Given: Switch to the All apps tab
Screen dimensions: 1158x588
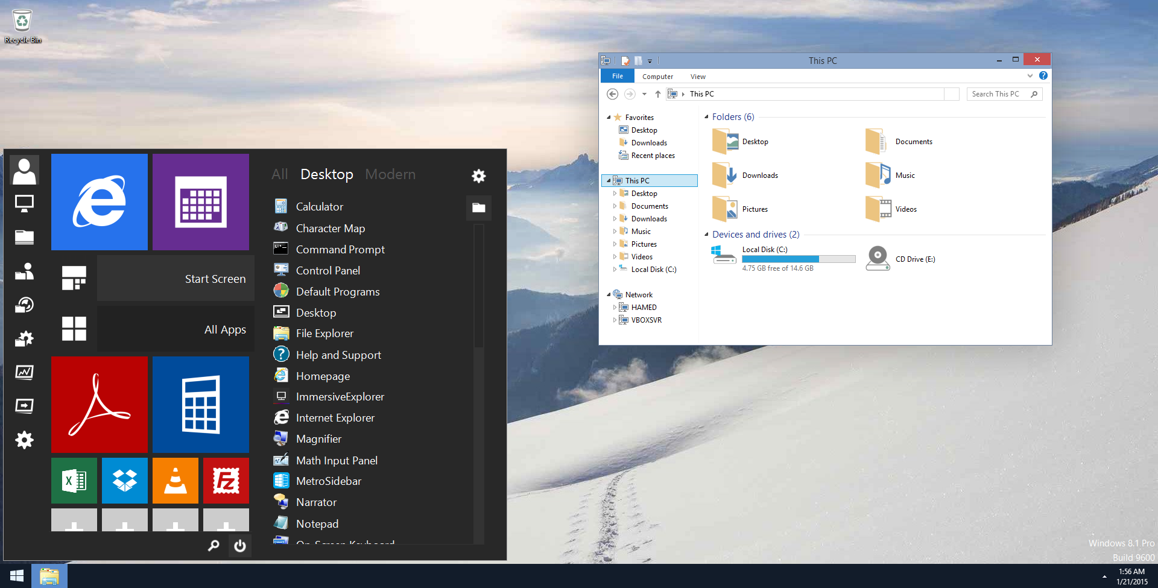Looking at the screenshot, I should pos(279,174).
